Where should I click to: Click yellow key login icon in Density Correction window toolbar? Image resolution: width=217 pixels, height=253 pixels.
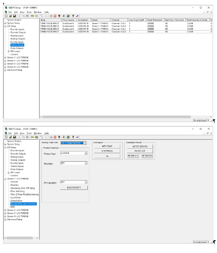tap(32, 137)
